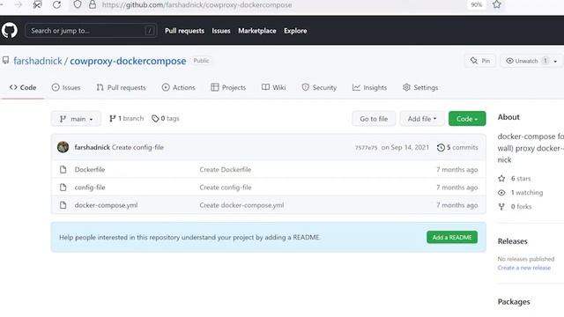Click the Add a README button
The height and width of the screenshot is (317, 564).
452,237
